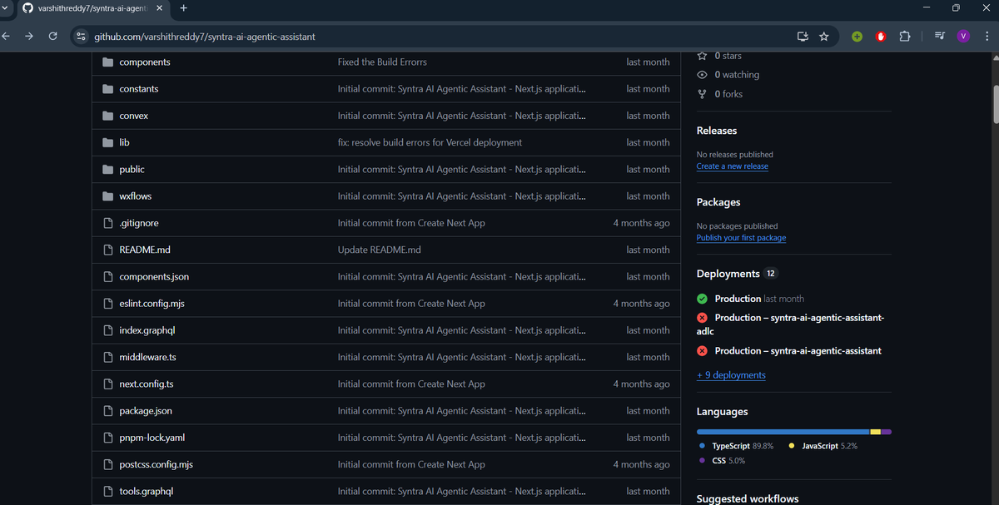This screenshot has height=505, width=999.
Task: Open the Releases heading link
Action: click(717, 131)
